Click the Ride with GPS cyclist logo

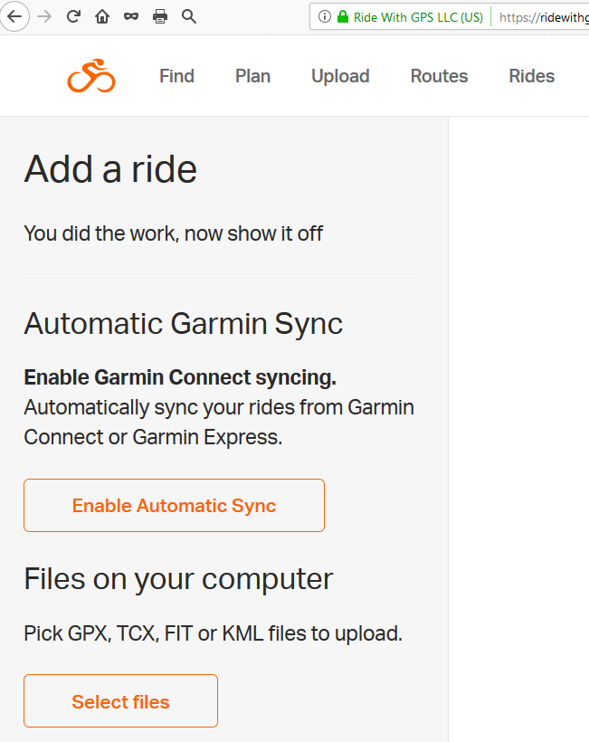[91, 77]
